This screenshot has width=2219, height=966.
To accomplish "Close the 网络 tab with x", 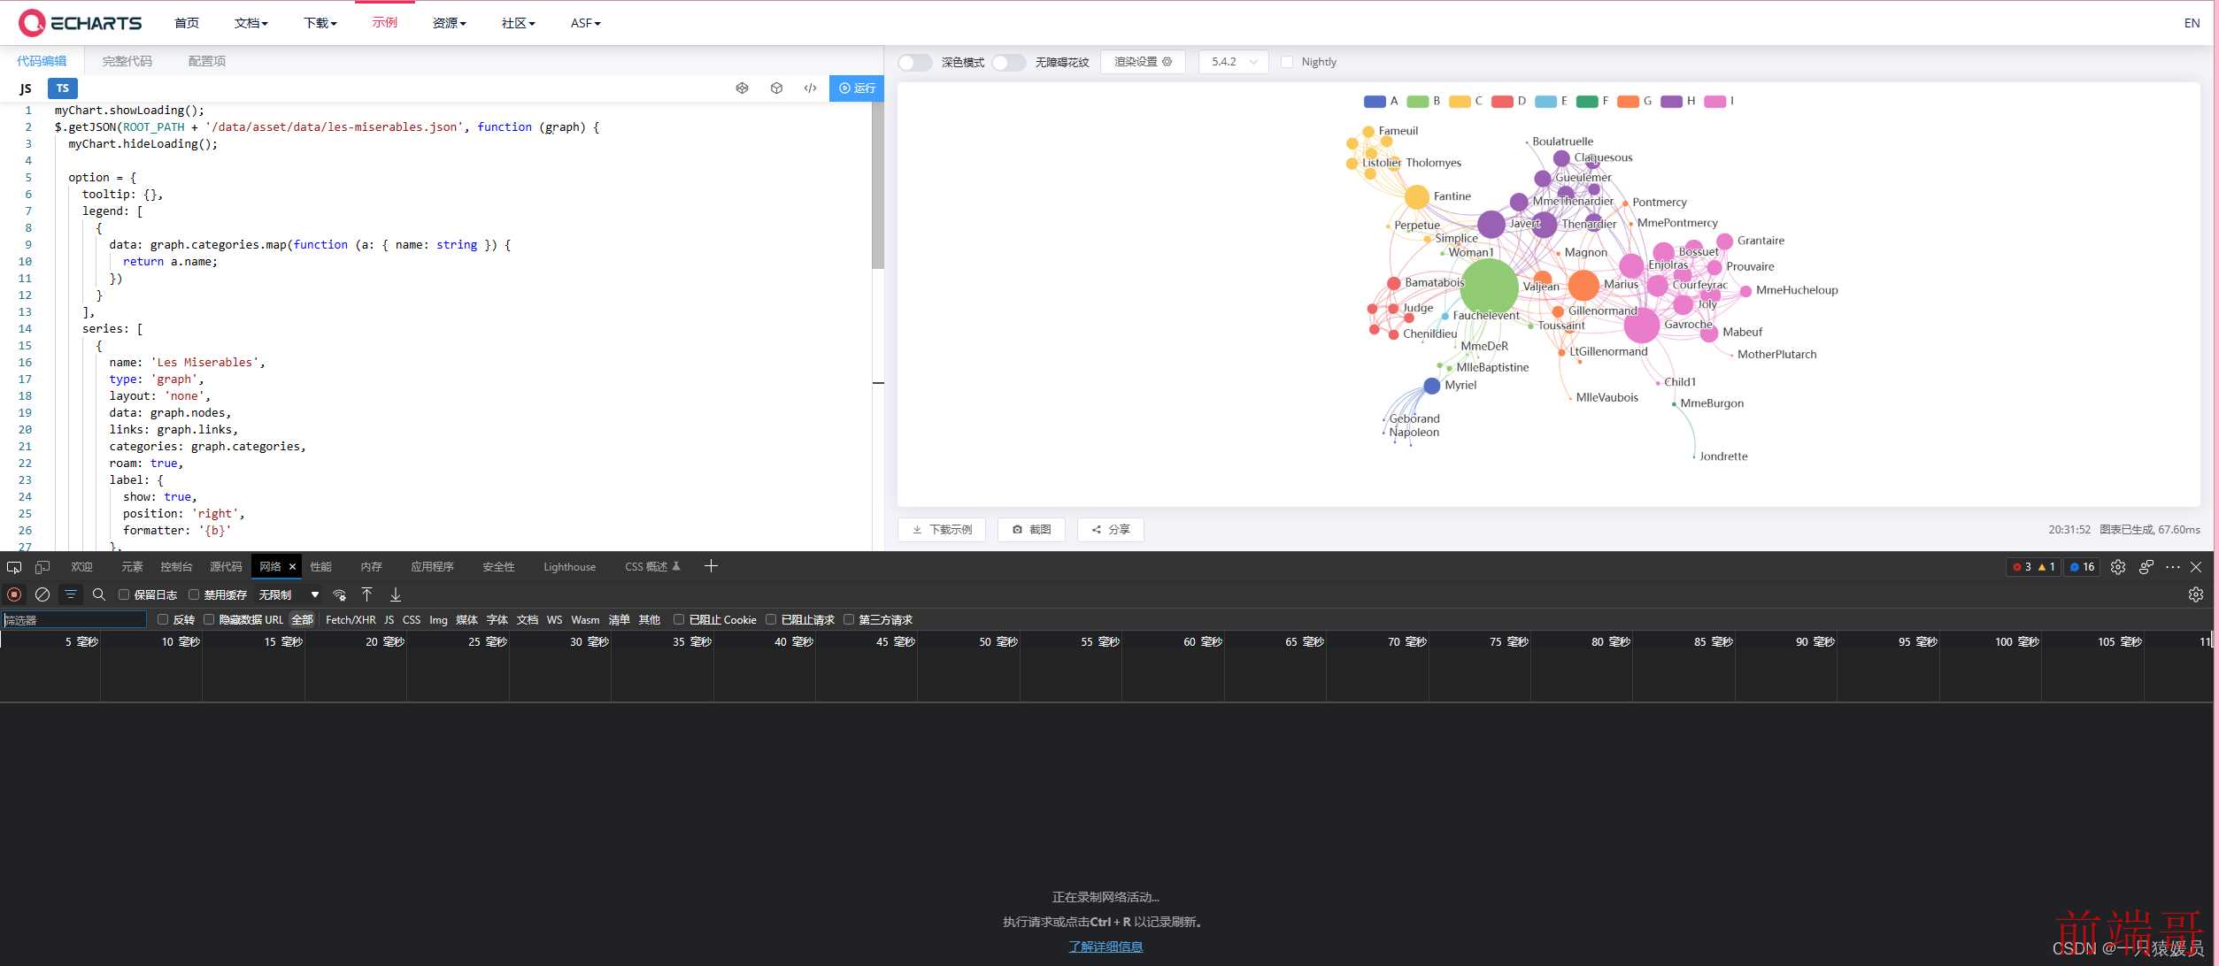I will point(292,567).
